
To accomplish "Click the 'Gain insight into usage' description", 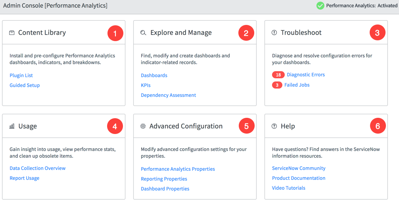I will [63, 153].
